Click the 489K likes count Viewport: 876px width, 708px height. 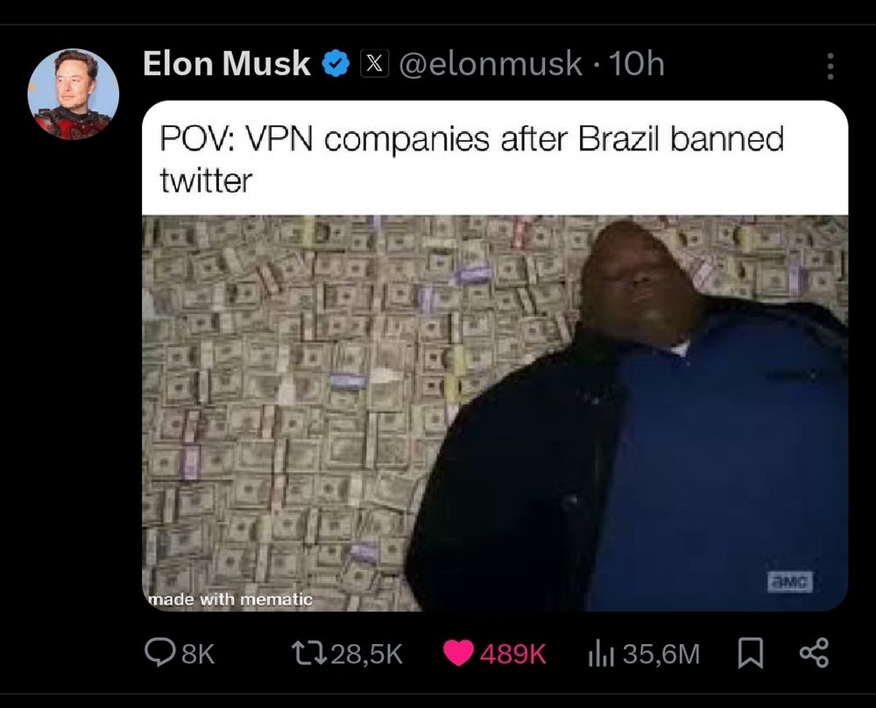click(512, 654)
